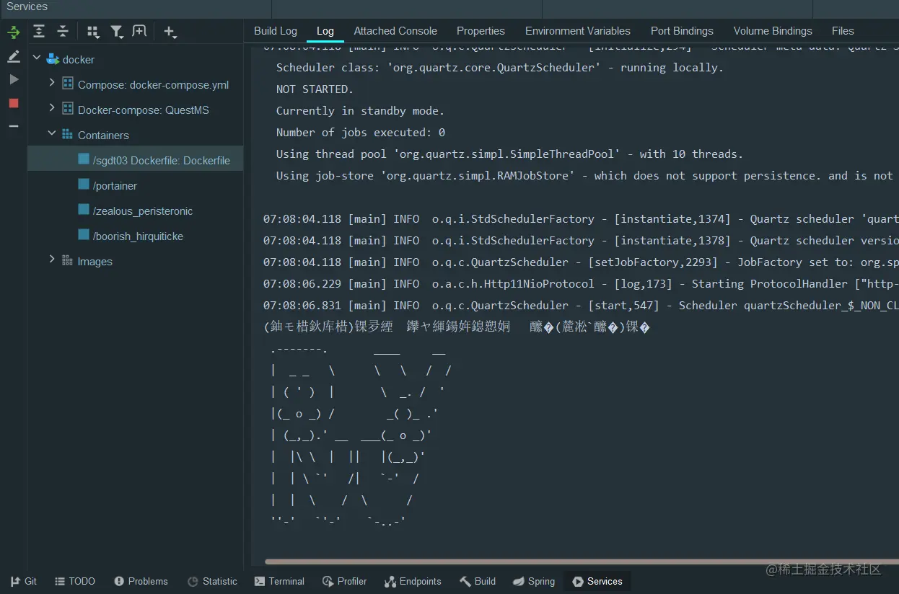Click the Docker-compose: QuestMS service icon

pyautogui.click(x=67, y=110)
